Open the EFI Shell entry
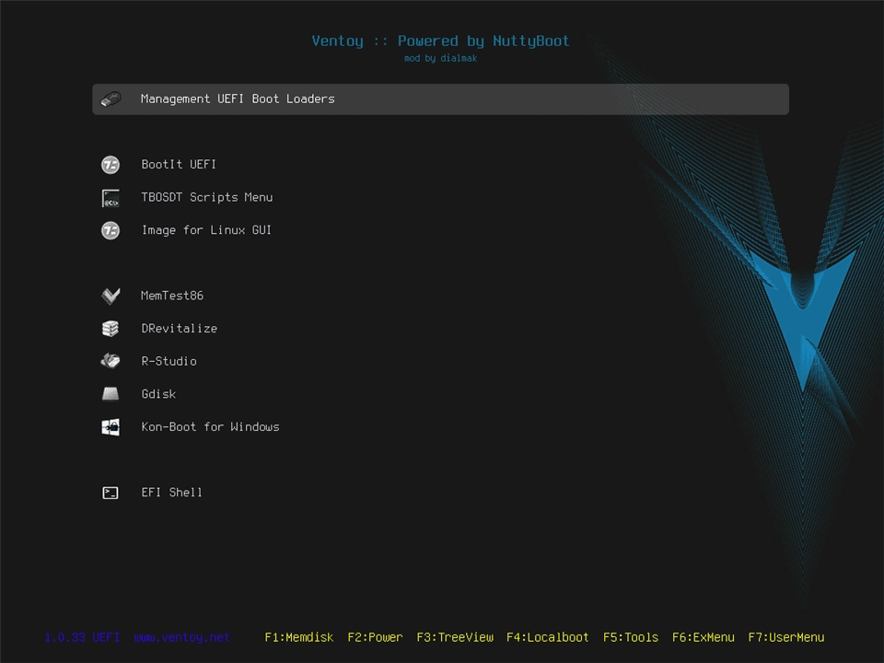The width and height of the screenshot is (884, 663). (x=171, y=492)
